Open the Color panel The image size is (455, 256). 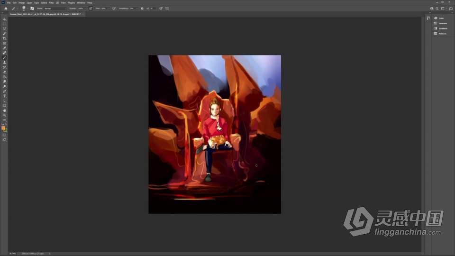pyautogui.click(x=439, y=18)
